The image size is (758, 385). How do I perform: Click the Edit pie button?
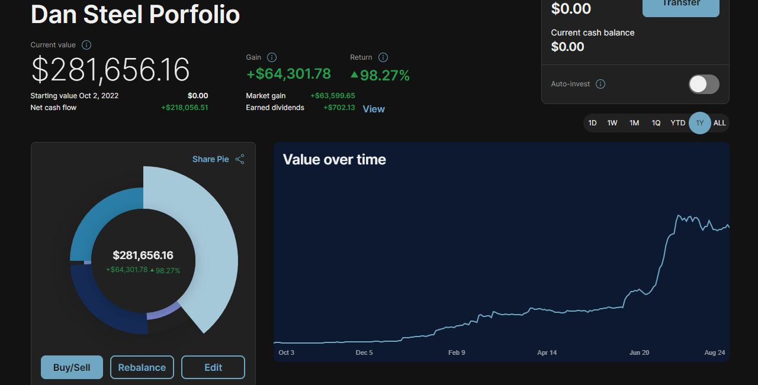pos(213,367)
